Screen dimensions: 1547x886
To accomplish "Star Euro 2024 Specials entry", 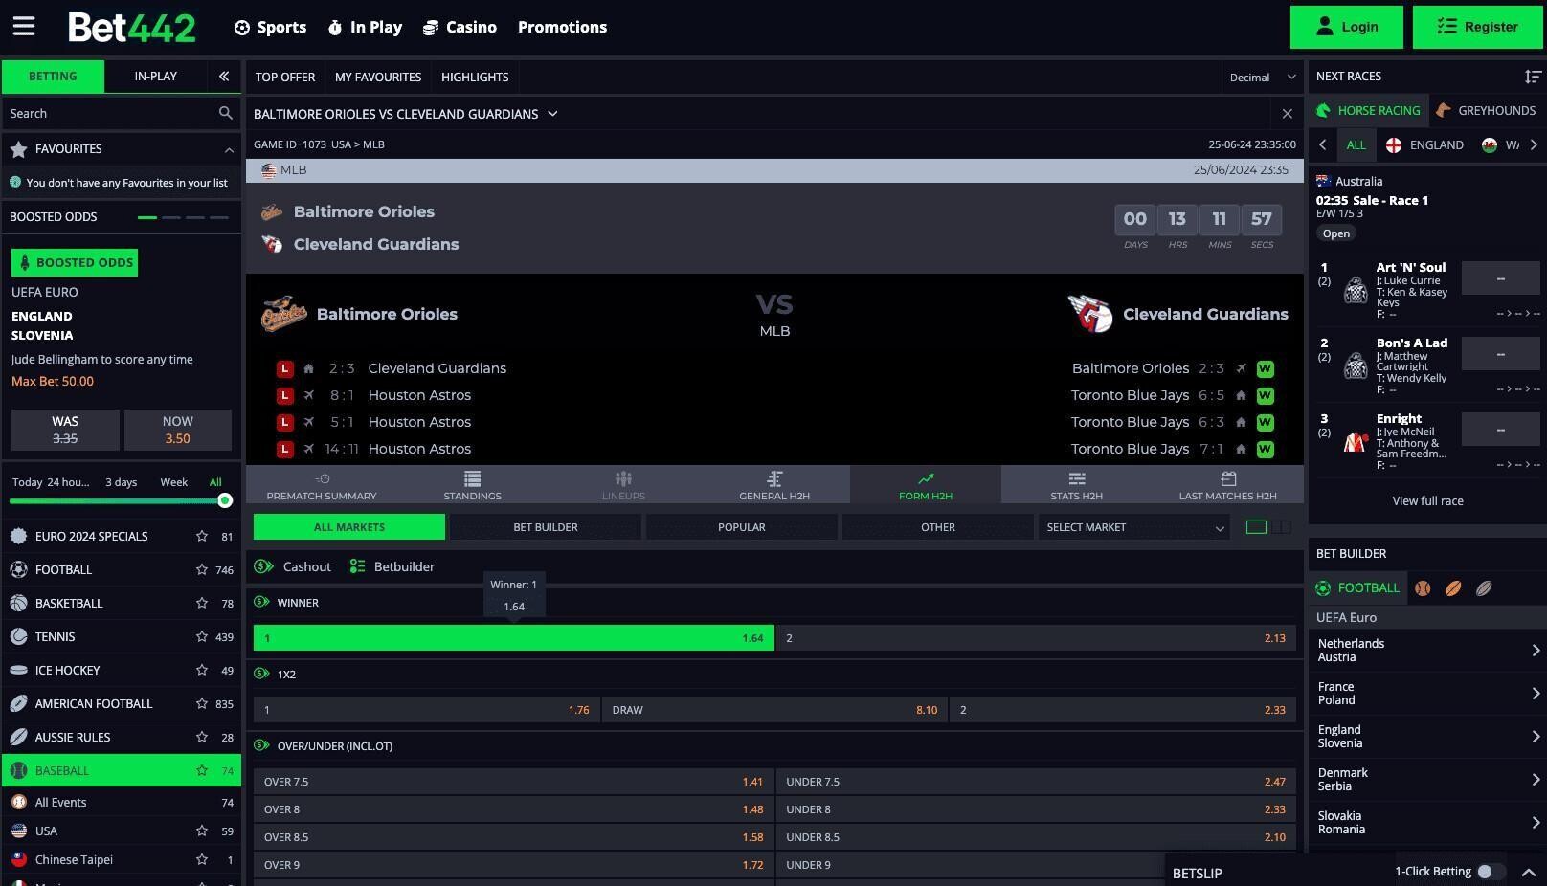I will [x=202, y=536].
